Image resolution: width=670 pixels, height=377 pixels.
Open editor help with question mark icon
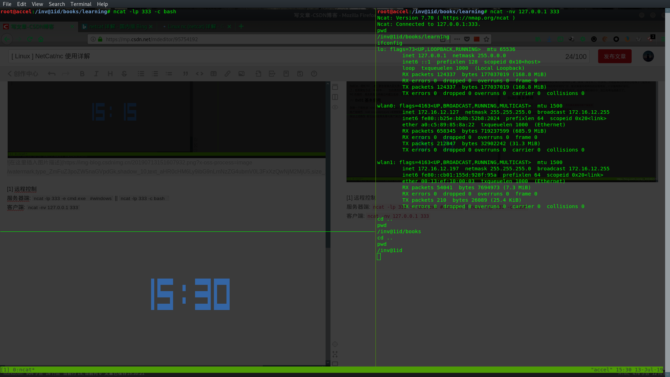point(314,74)
